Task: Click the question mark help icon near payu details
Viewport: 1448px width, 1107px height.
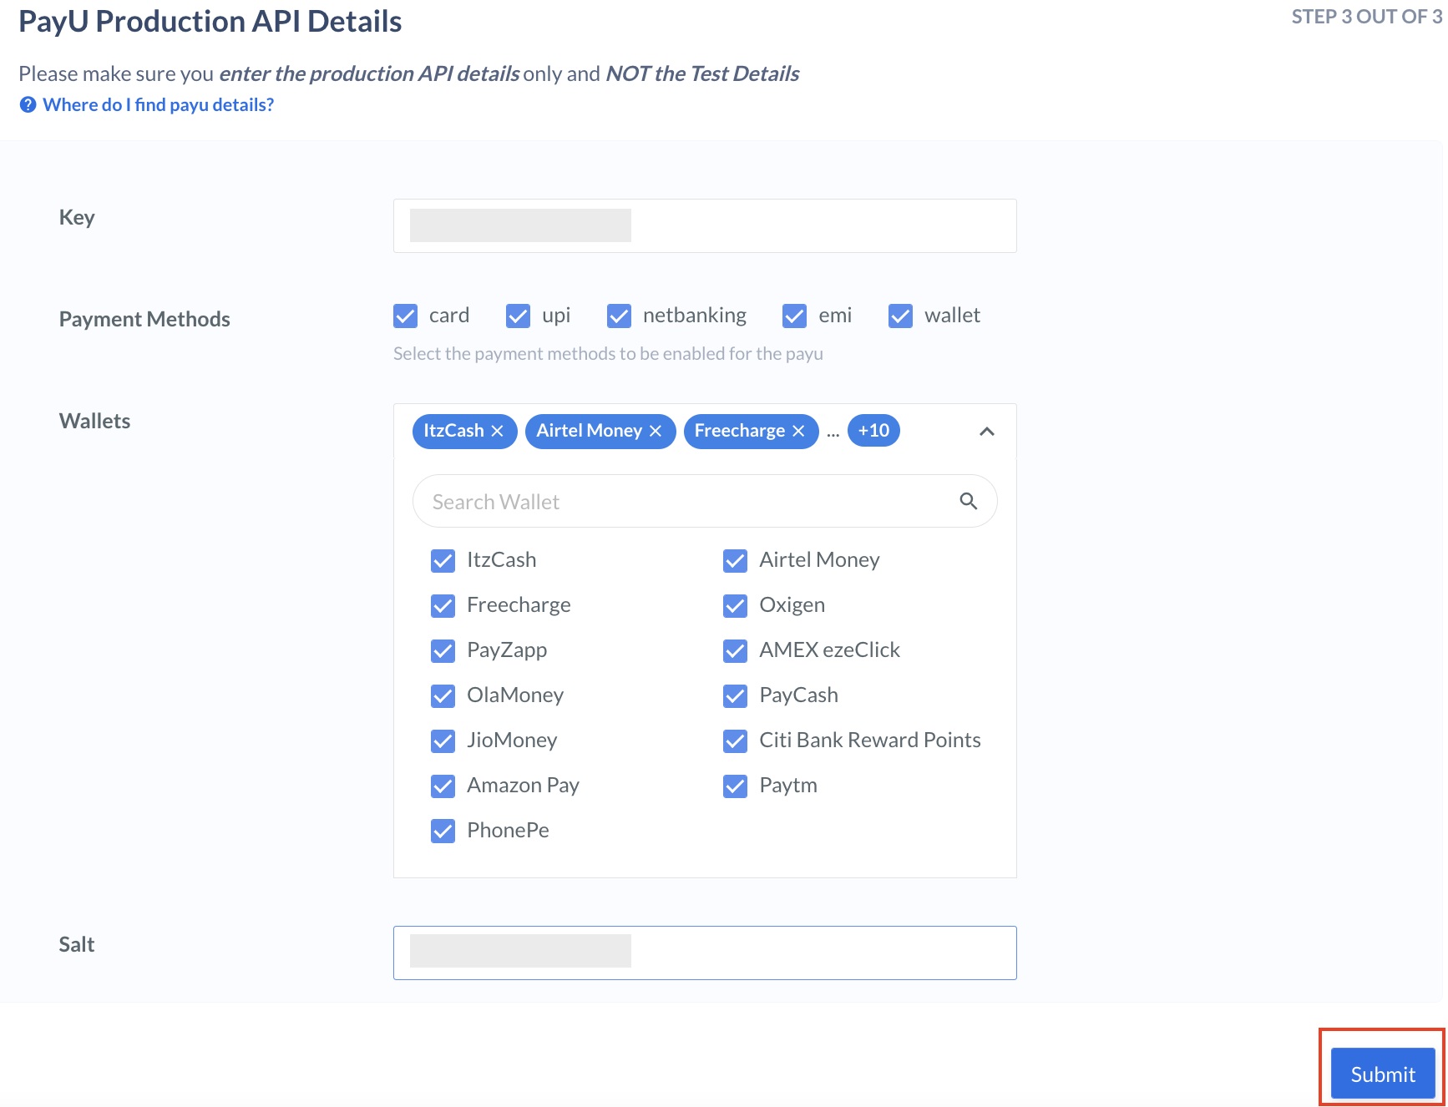Action: 27,104
